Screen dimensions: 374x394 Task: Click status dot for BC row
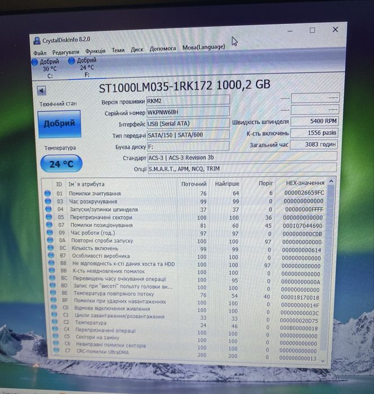pos(52,277)
